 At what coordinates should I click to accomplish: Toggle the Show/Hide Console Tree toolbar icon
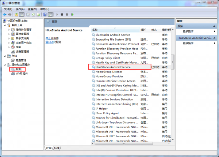pos(22,15)
